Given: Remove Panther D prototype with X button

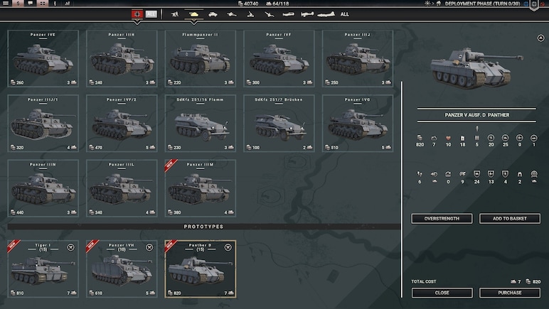Looking at the screenshot, I should (228, 247).
